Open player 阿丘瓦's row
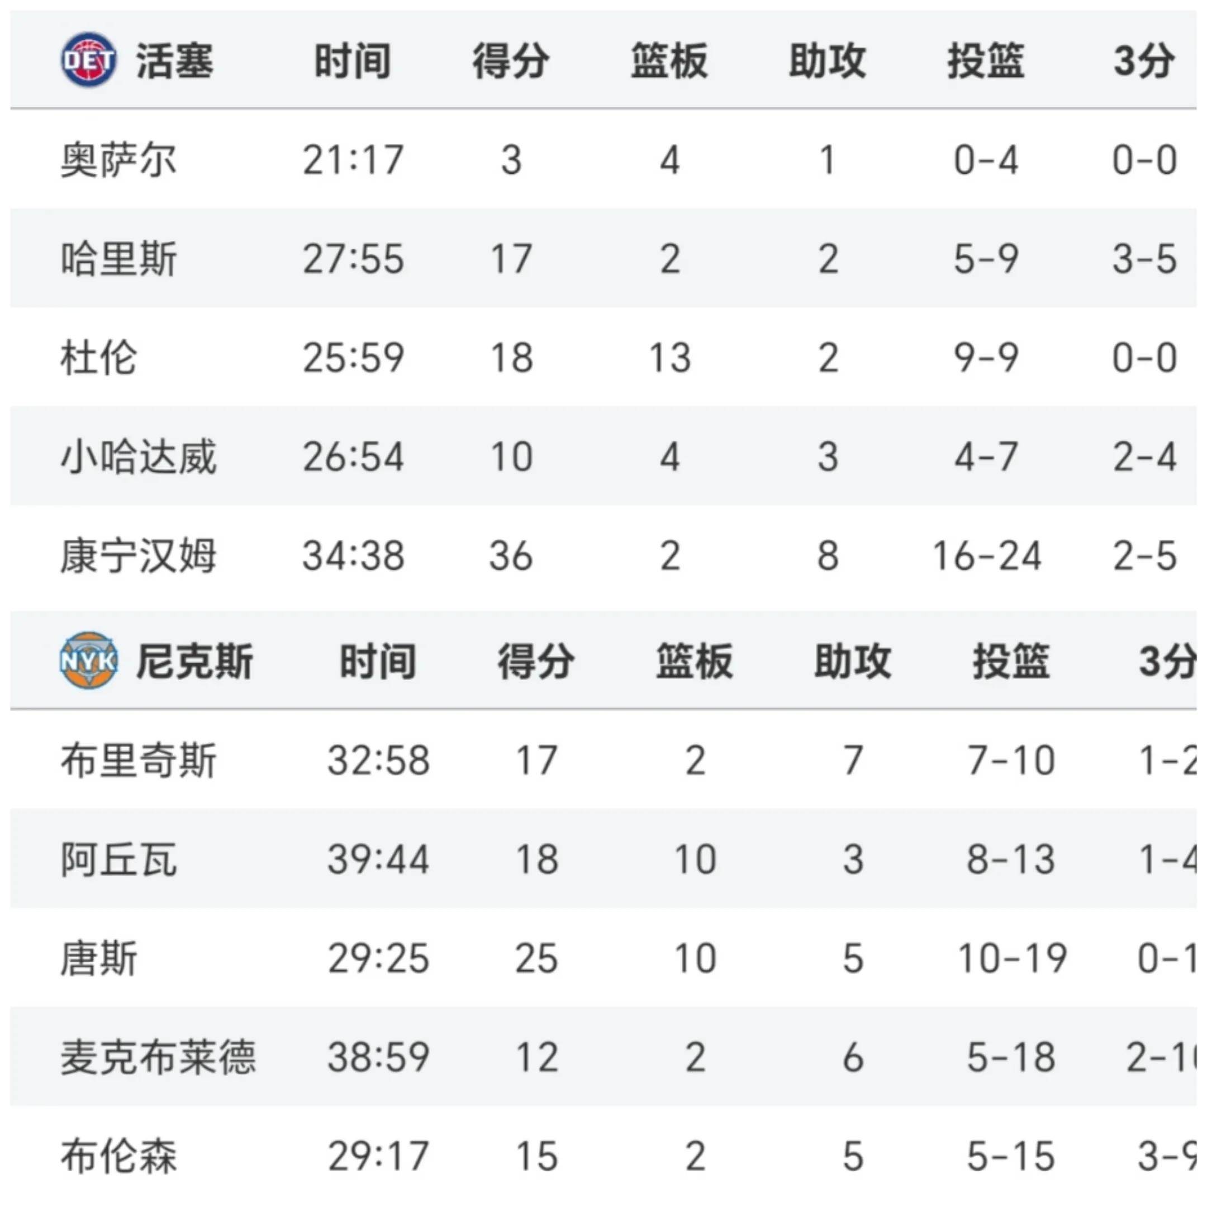 click(118, 859)
